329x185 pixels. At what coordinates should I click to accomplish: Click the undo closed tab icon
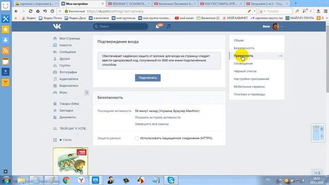tap(45, 11)
